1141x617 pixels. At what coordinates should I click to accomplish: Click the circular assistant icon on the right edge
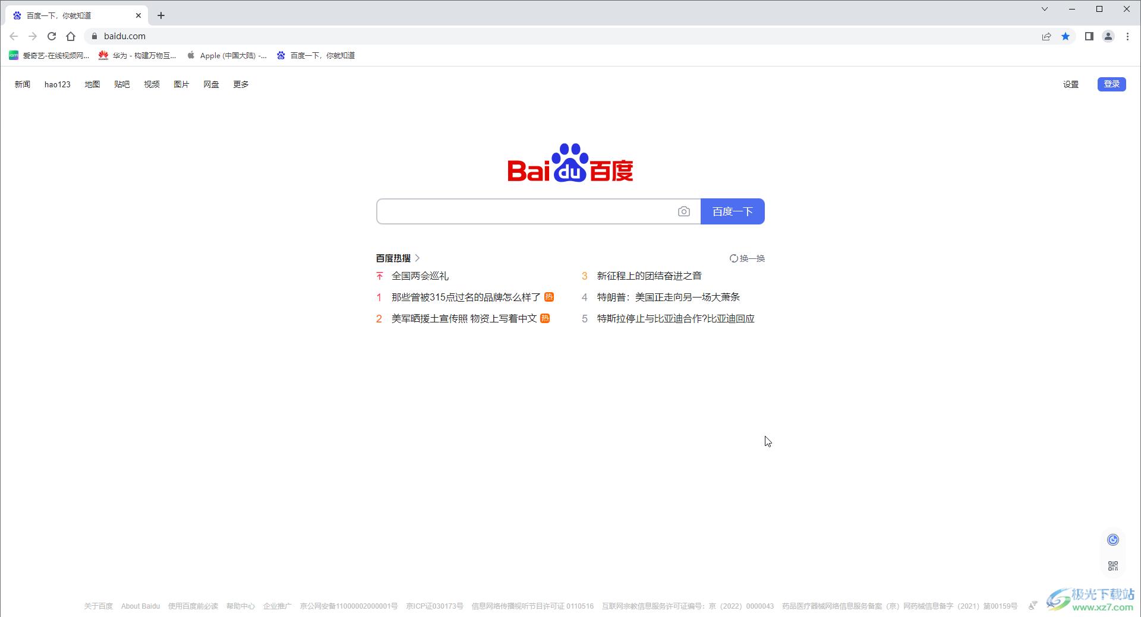point(1113,540)
